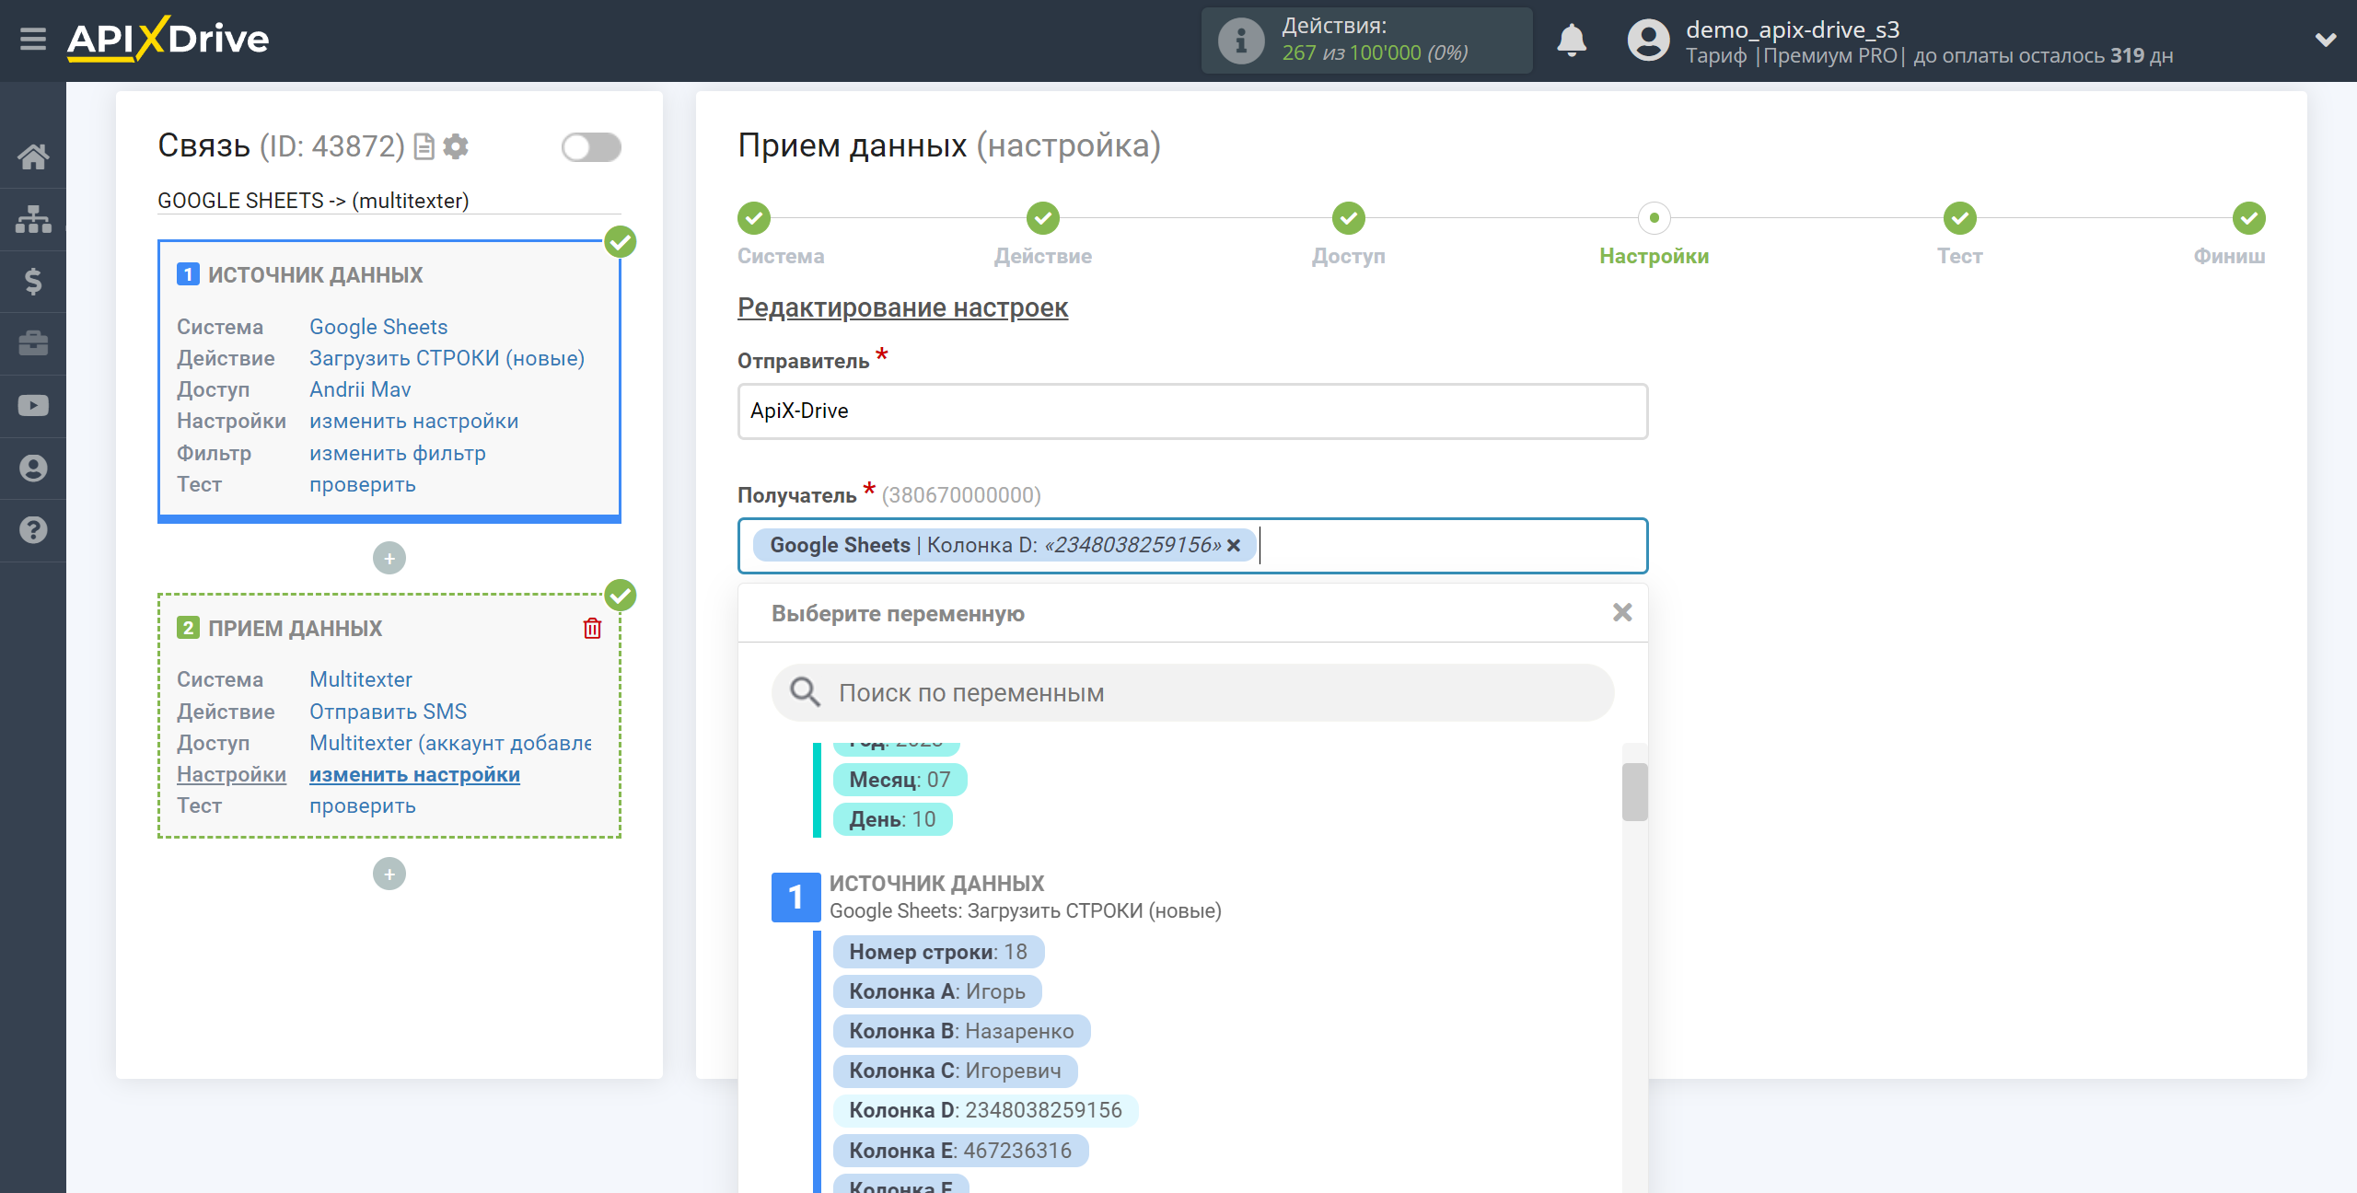Click Редактирование настроек heading
The width and height of the screenshot is (2357, 1193).
pos(902,307)
